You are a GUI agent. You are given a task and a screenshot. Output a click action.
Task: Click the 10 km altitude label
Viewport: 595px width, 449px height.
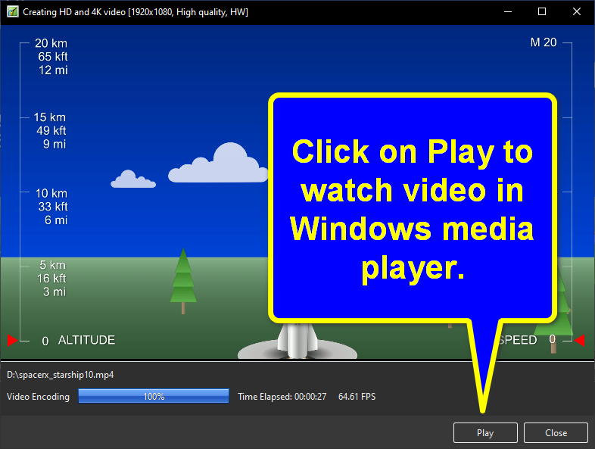[51, 193]
